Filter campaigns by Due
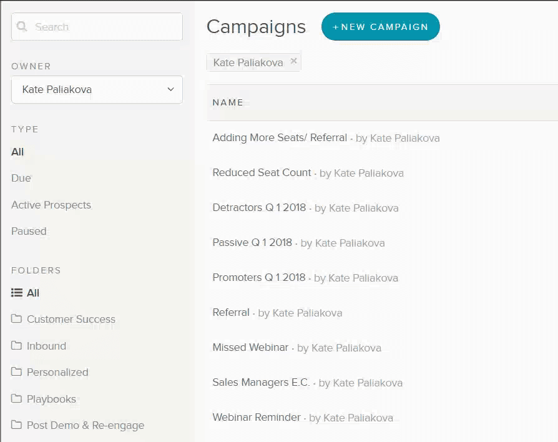Screen dimensions: 558x442 [x=21, y=178]
